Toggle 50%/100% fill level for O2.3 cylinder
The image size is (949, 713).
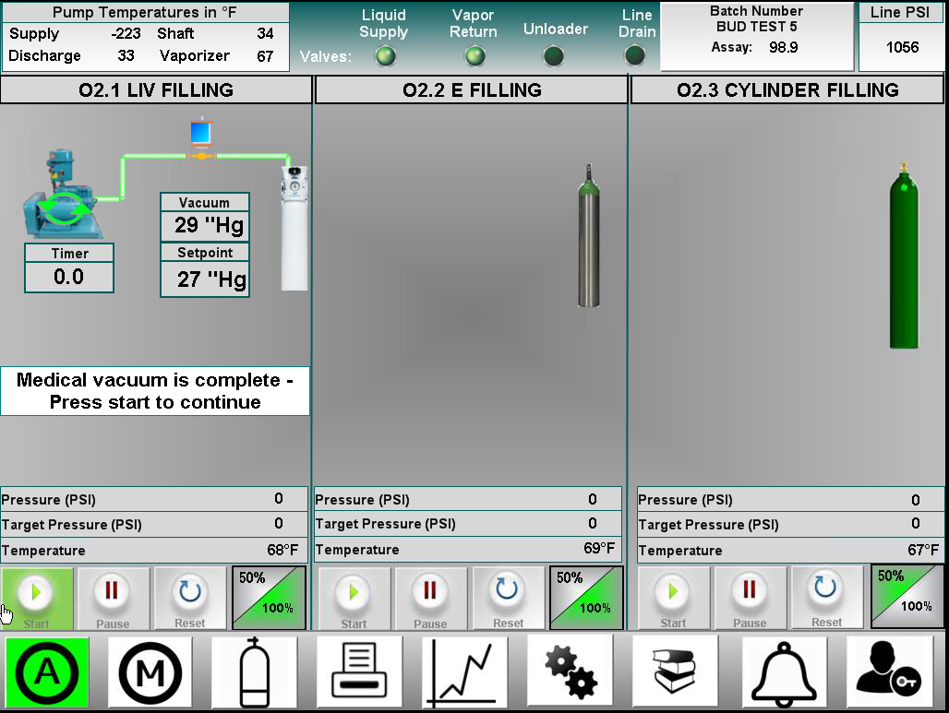[x=907, y=596]
